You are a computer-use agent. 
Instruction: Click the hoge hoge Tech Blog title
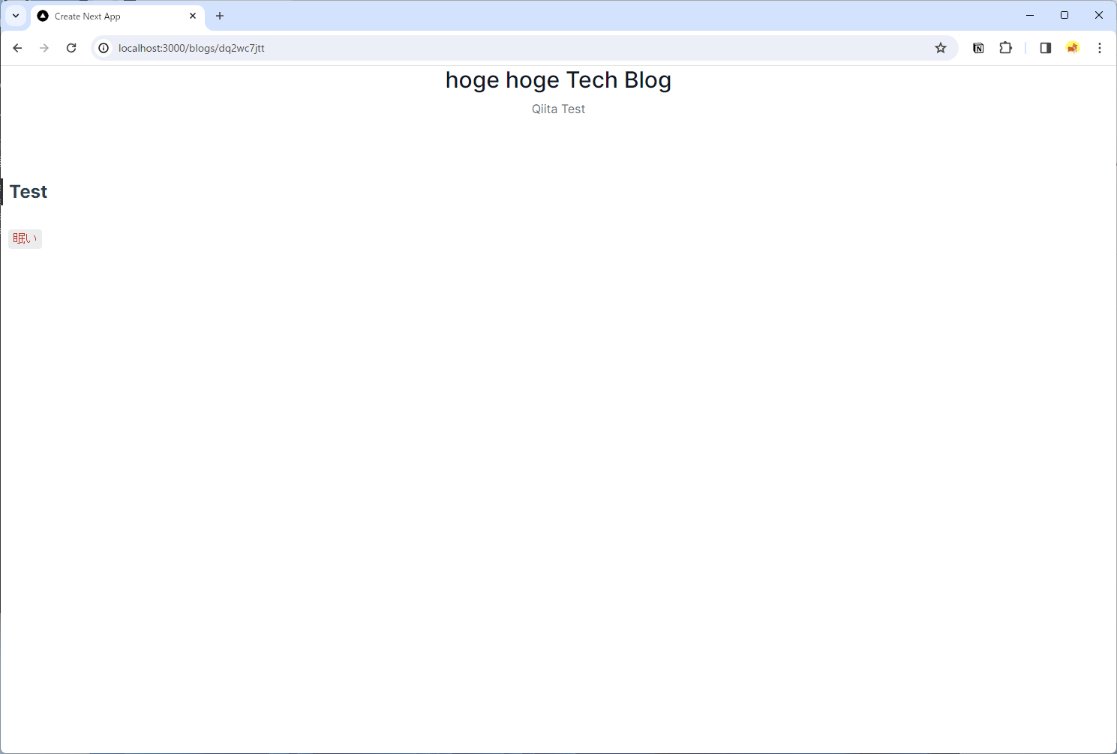point(558,79)
